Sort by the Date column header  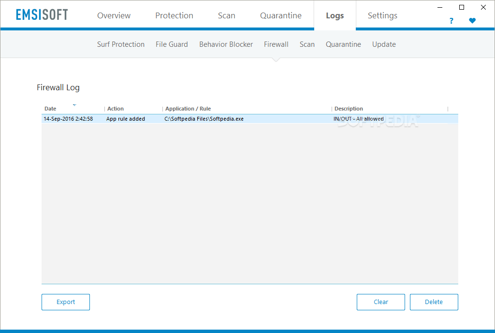click(50, 109)
